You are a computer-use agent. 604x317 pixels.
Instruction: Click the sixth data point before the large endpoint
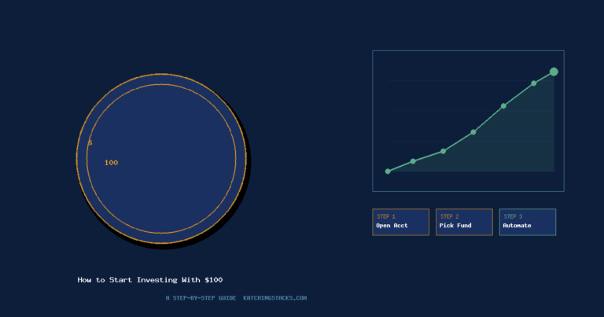point(534,83)
